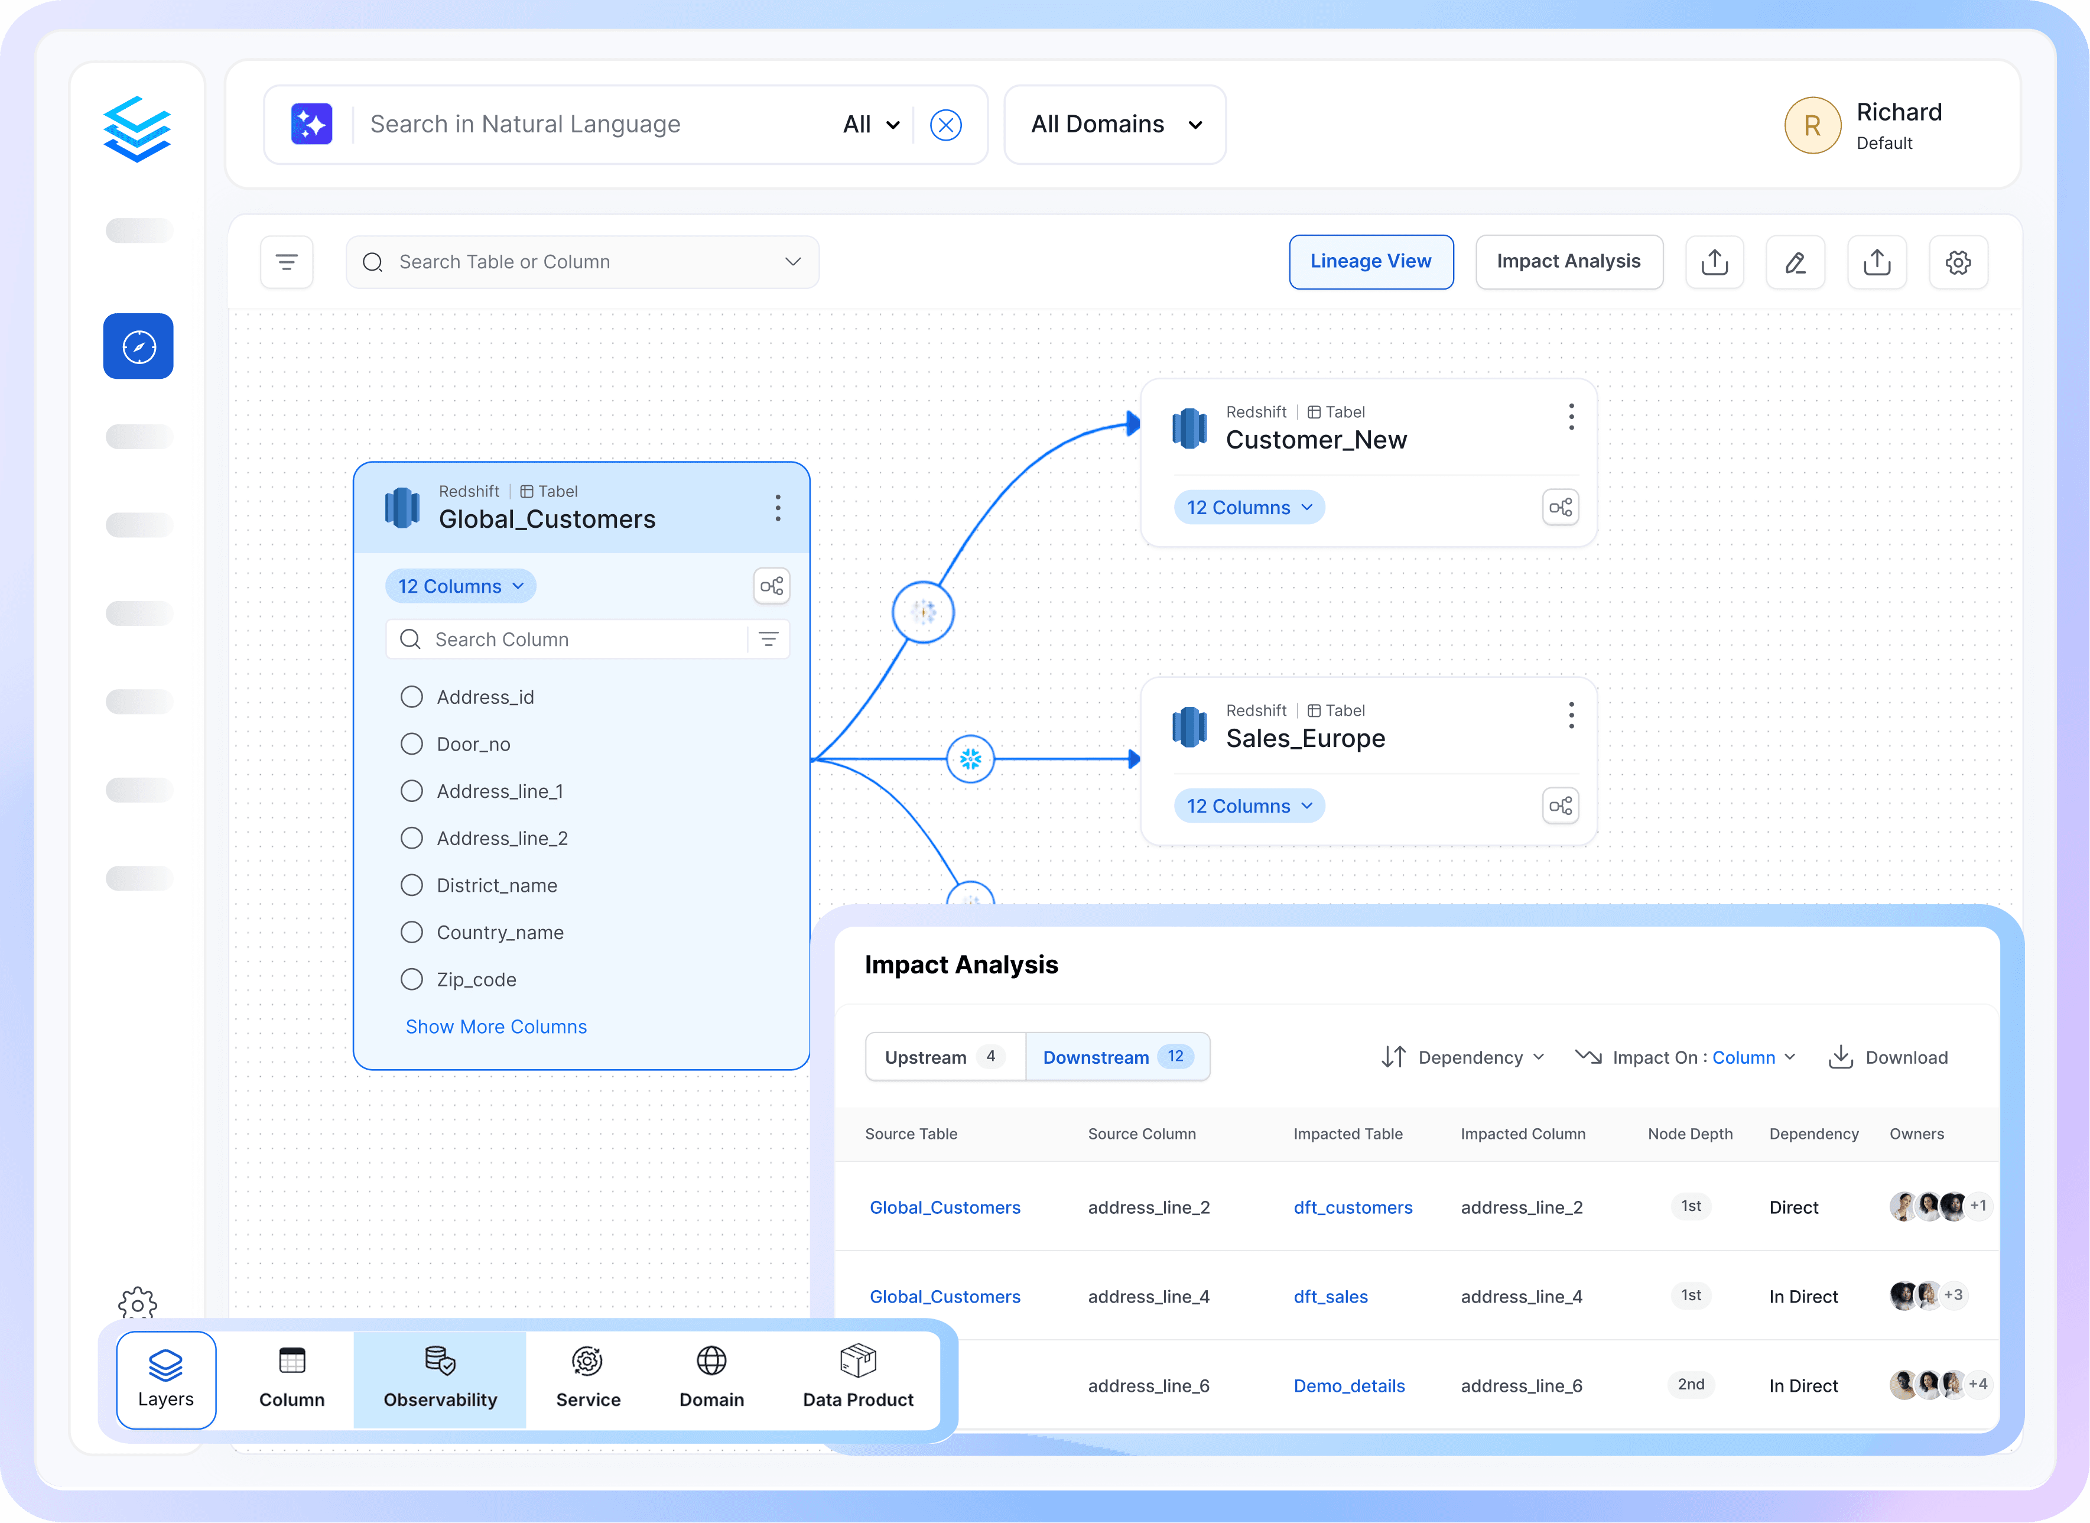
Task: Select the Country_name column radio button
Action: click(412, 932)
